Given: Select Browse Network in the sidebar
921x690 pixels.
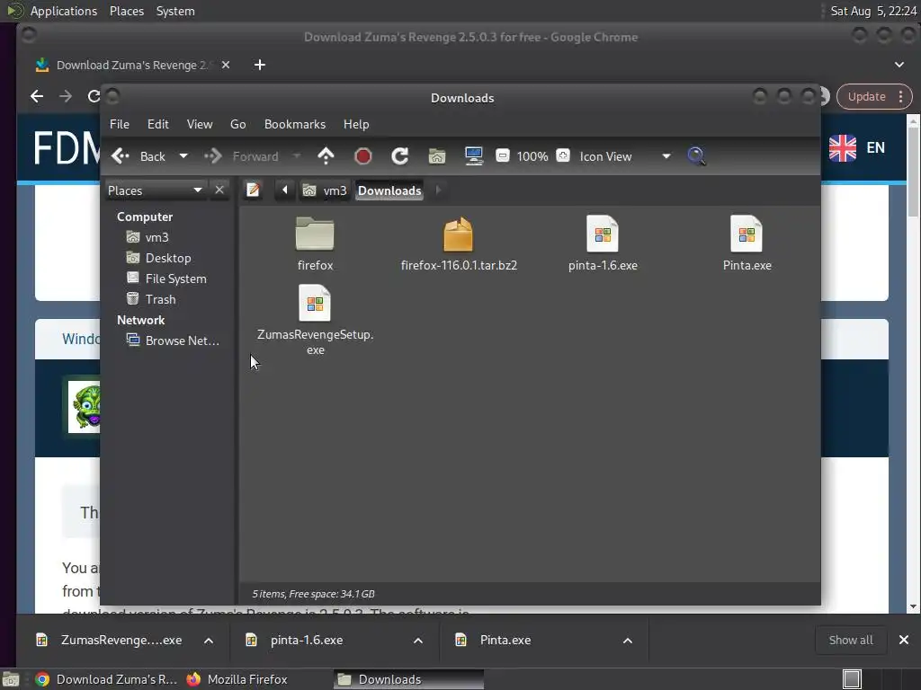Looking at the screenshot, I should click(173, 341).
